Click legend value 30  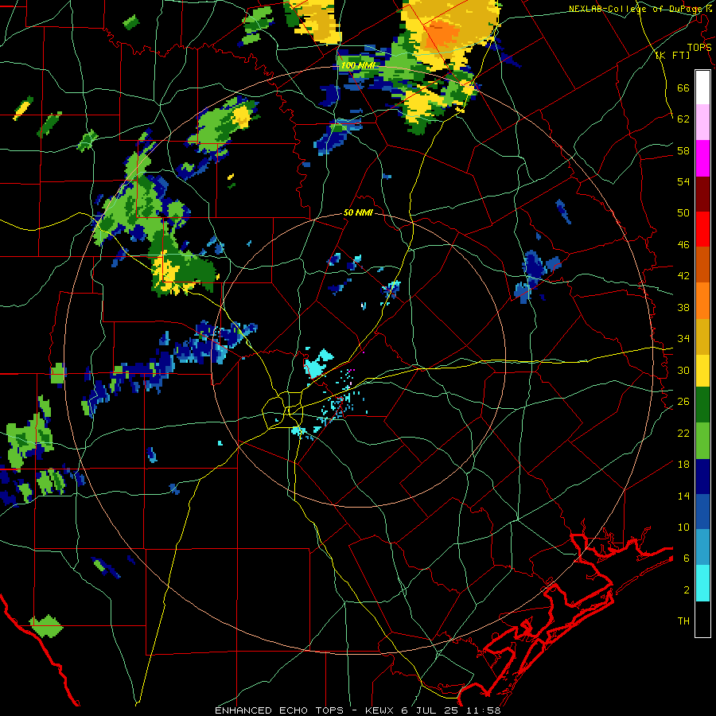[x=683, y=370]
